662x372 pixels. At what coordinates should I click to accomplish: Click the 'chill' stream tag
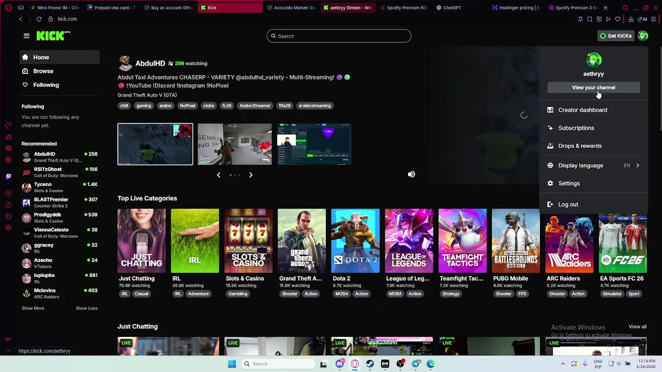click(x=124, y=106)
